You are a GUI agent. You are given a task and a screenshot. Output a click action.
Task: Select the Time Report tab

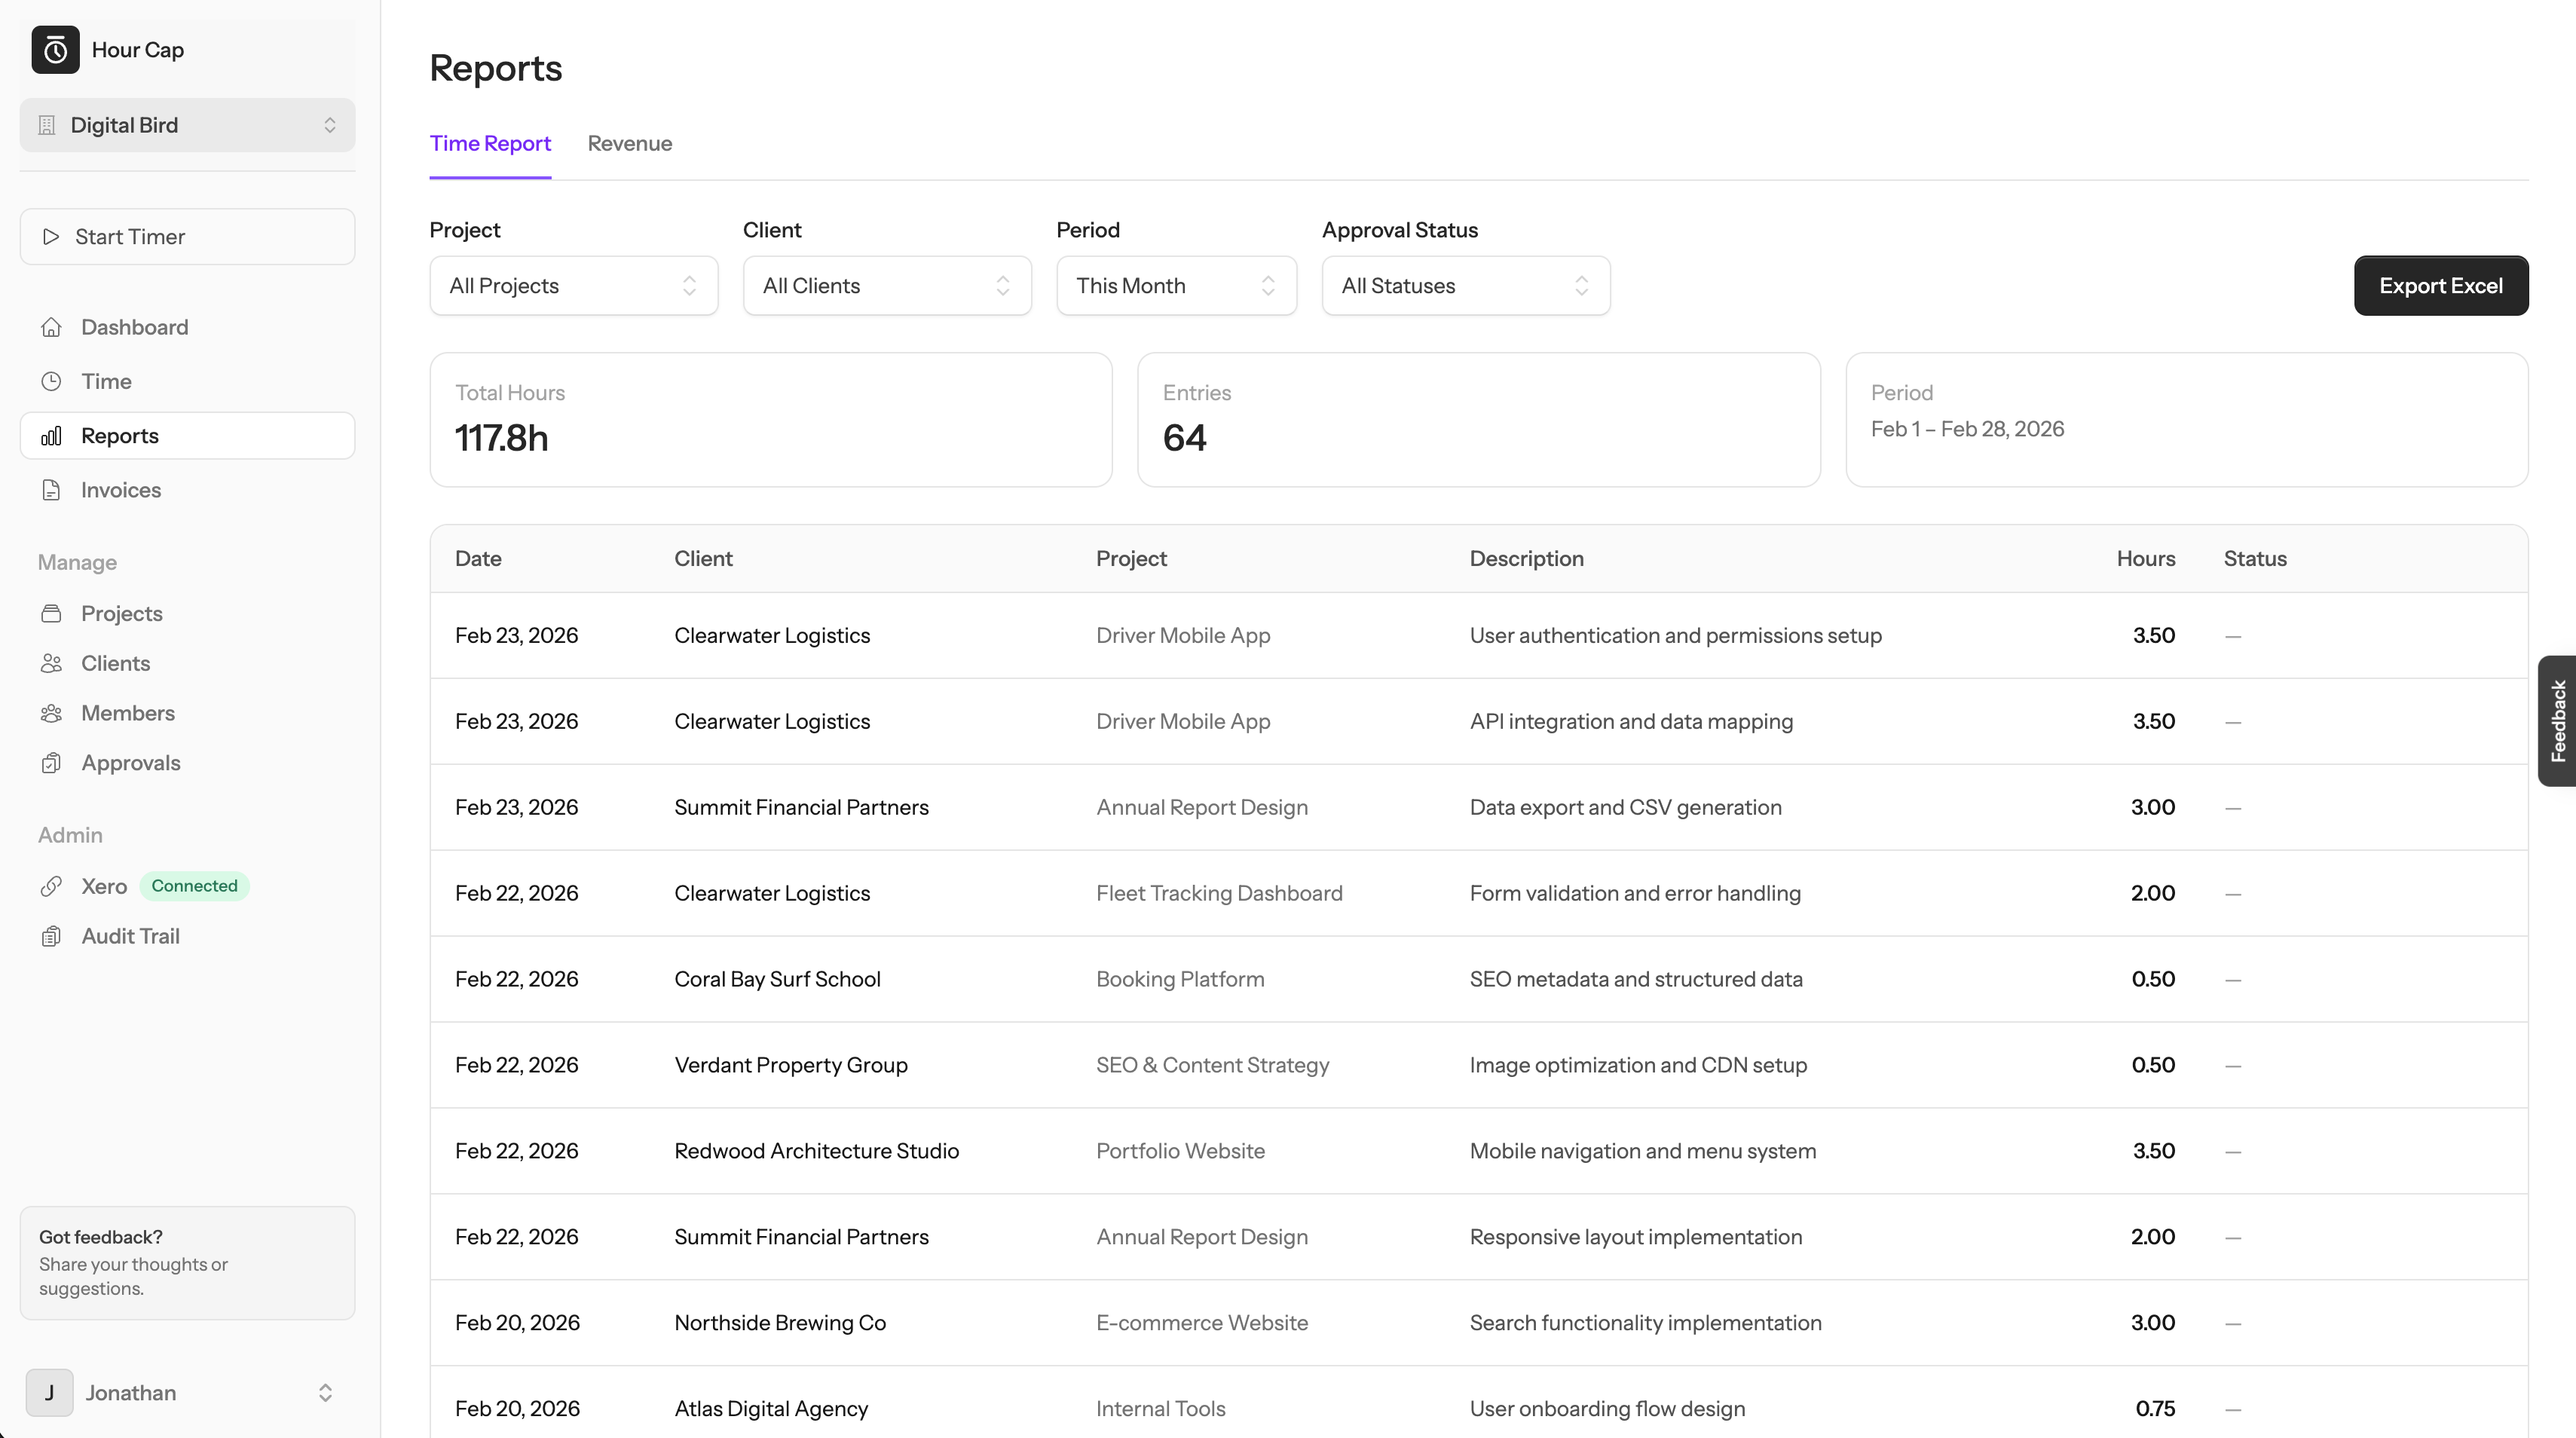490,143
